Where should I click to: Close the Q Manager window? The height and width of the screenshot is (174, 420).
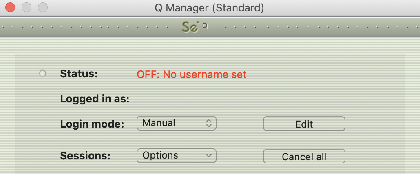[10, 7]
